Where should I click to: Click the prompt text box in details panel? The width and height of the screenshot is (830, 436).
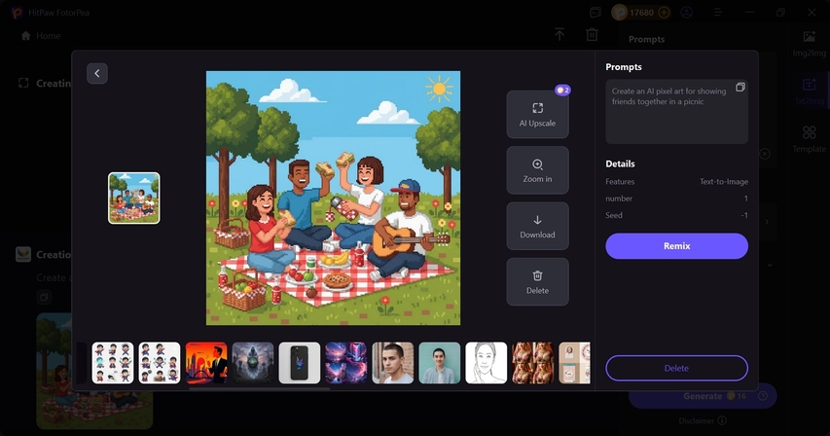676,112
